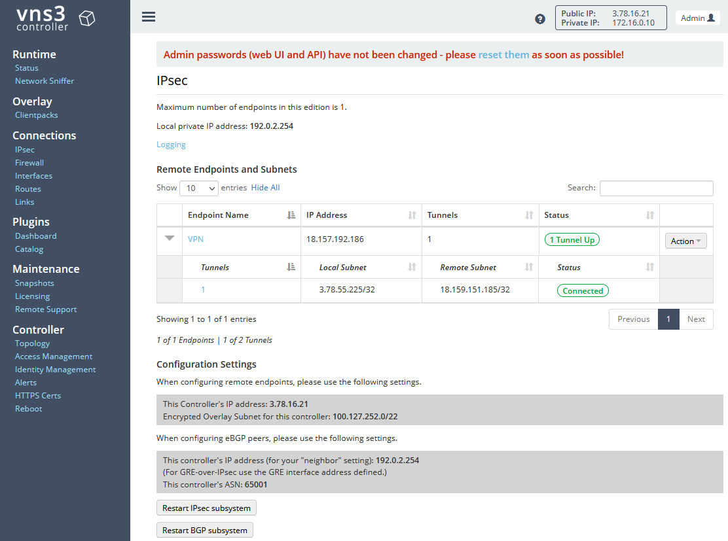This screenshot has width=728, height=541.
Task: Sort by Endpoint Name column icon
Action: coord(291,215)
